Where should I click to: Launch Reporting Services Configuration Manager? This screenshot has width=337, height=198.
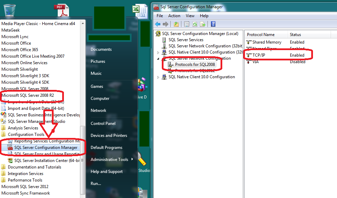47,141
